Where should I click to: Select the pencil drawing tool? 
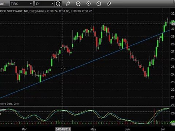tap(68, 4)
